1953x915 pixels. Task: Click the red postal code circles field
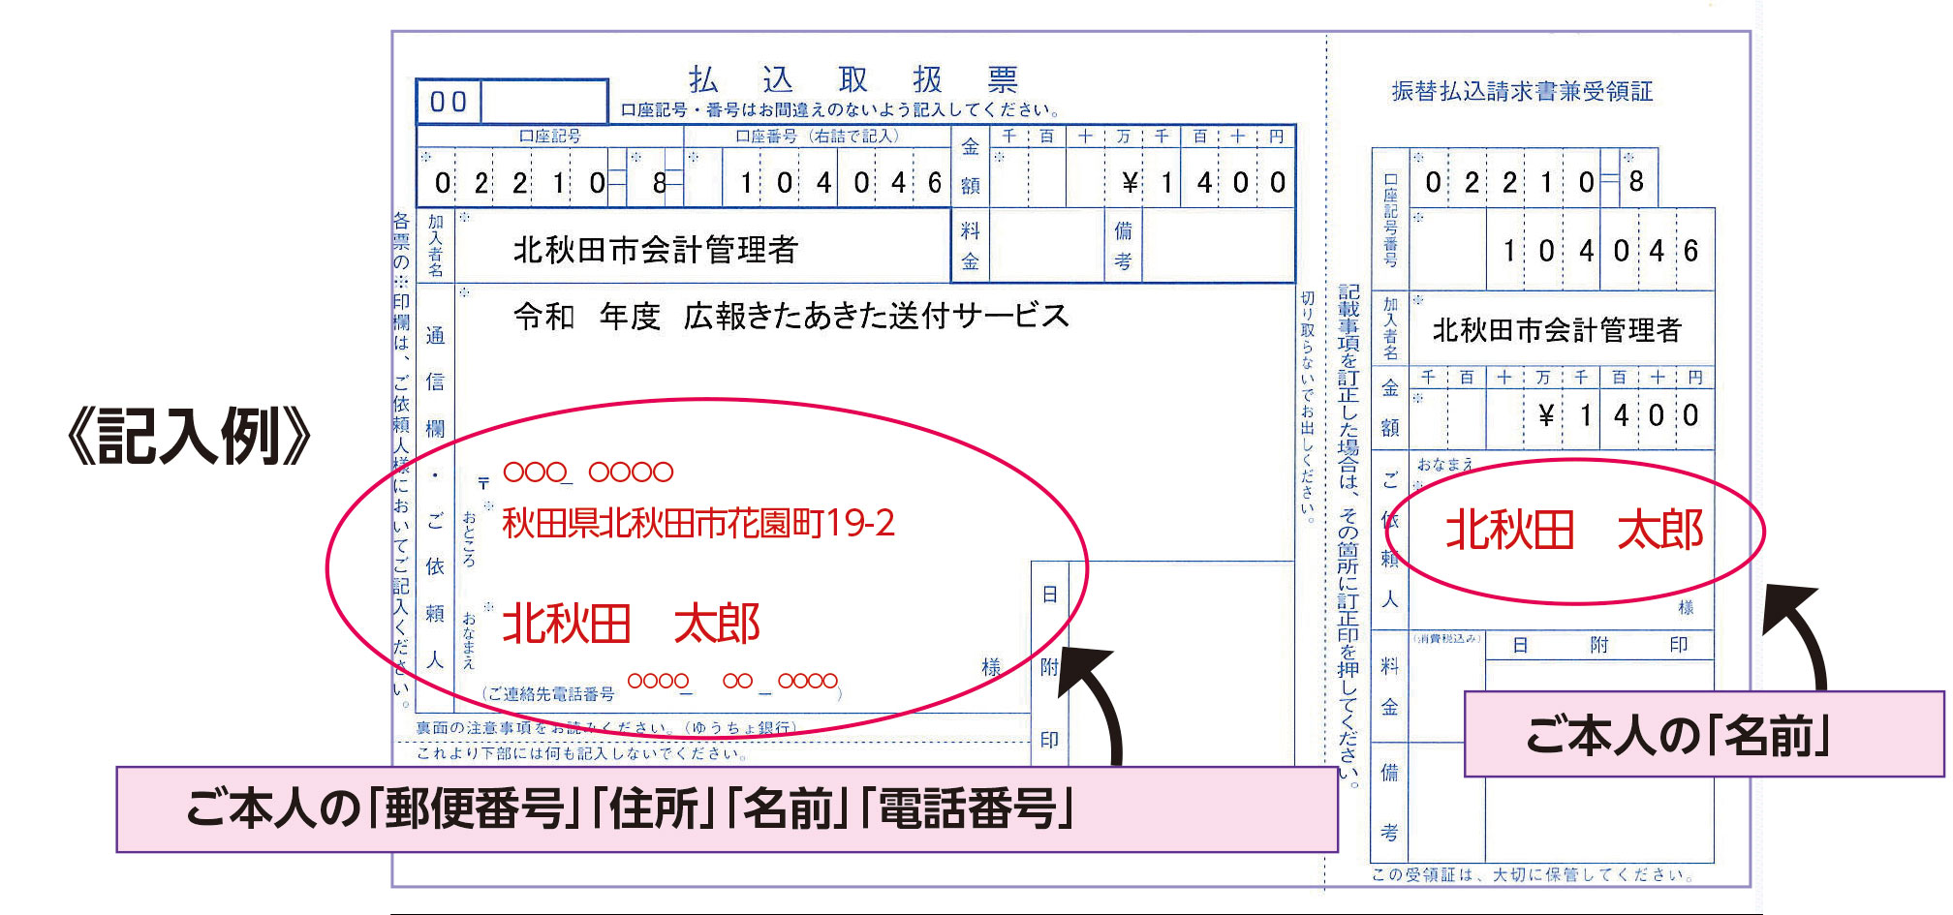(x=587, y=473)
